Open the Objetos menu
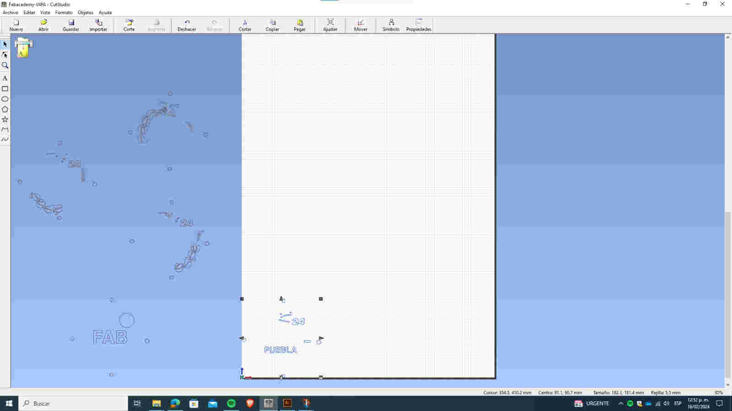Image resolution: width=732 pixels, height=411 pixels. [x=86, y=12]
